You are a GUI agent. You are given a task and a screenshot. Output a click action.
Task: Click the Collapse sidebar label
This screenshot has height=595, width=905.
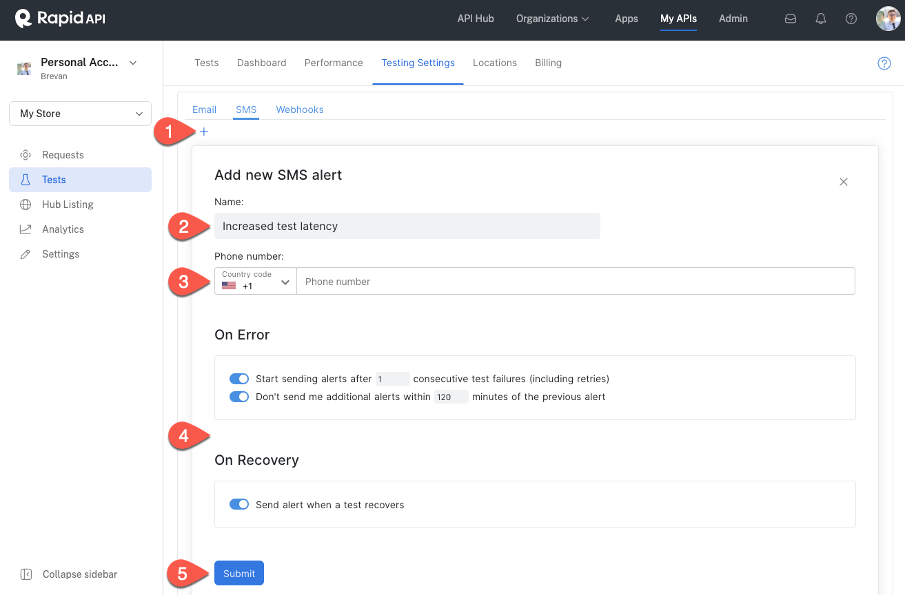tap(80, 574)
